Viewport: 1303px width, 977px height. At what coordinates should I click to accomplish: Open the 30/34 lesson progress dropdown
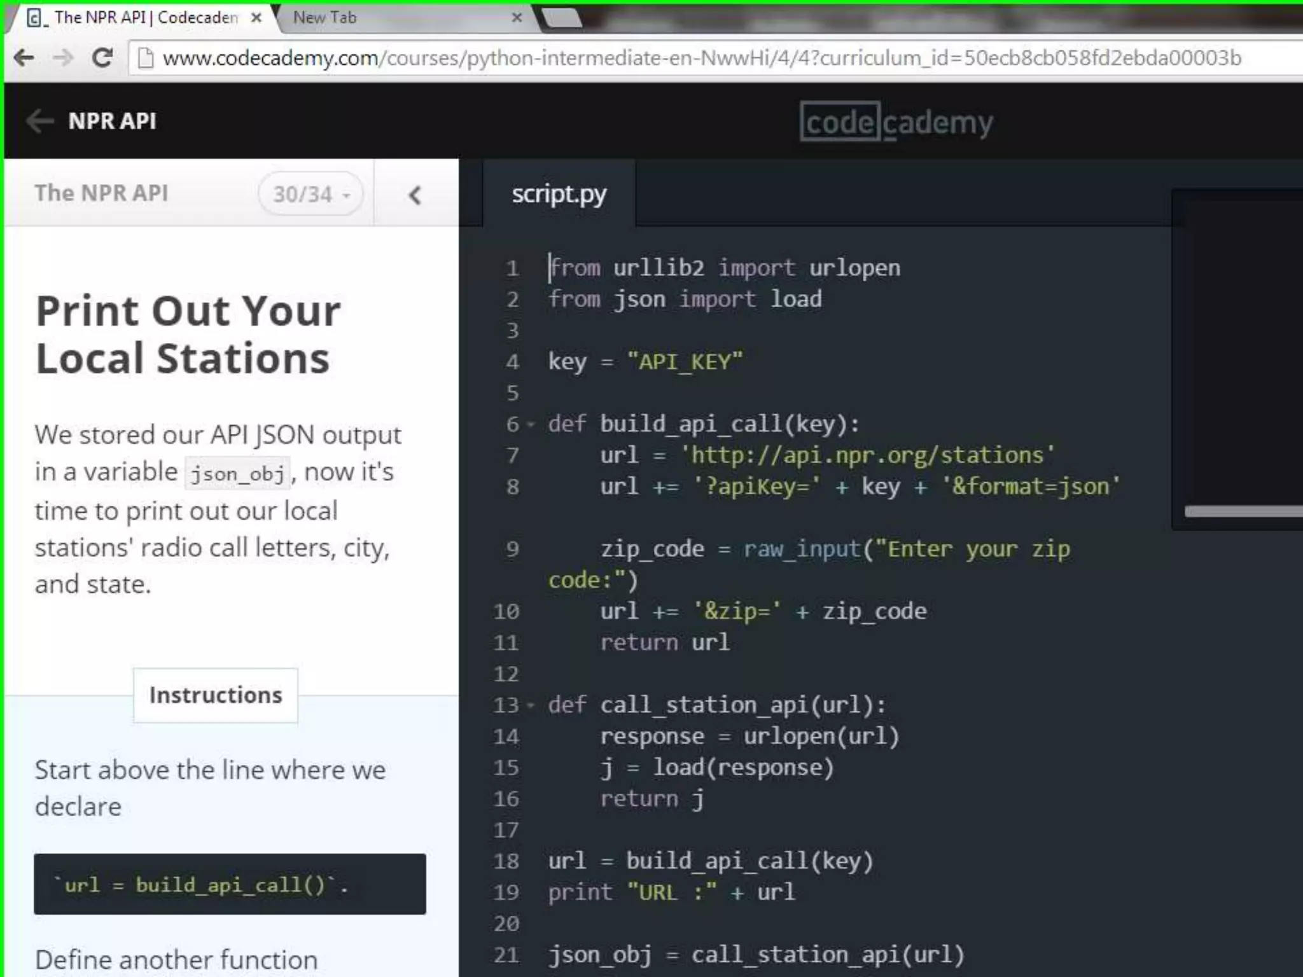310,194
